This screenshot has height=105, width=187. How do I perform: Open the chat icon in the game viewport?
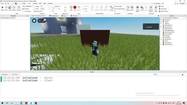[44, 21]
